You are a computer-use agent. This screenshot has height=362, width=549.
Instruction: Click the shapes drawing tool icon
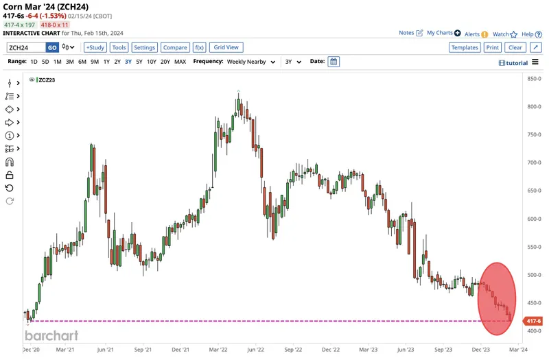click(x=10, y=109)
